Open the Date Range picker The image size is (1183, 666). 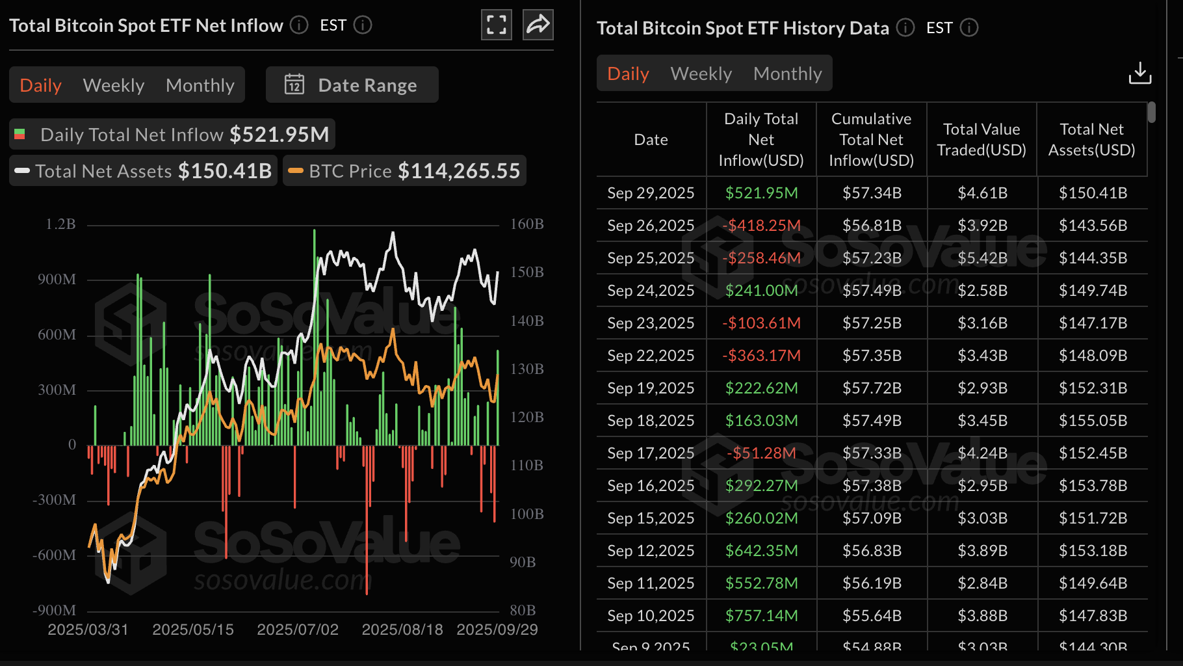367,85
